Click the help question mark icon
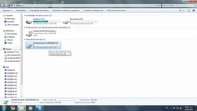Viewport: 197px width, 111px height. [194, 10]
